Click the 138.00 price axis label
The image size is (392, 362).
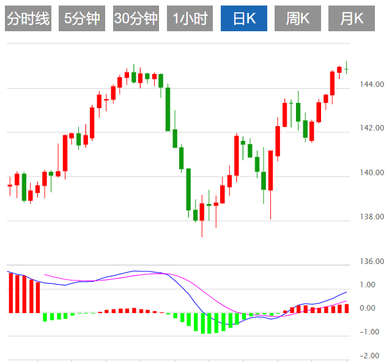point(372,217)
